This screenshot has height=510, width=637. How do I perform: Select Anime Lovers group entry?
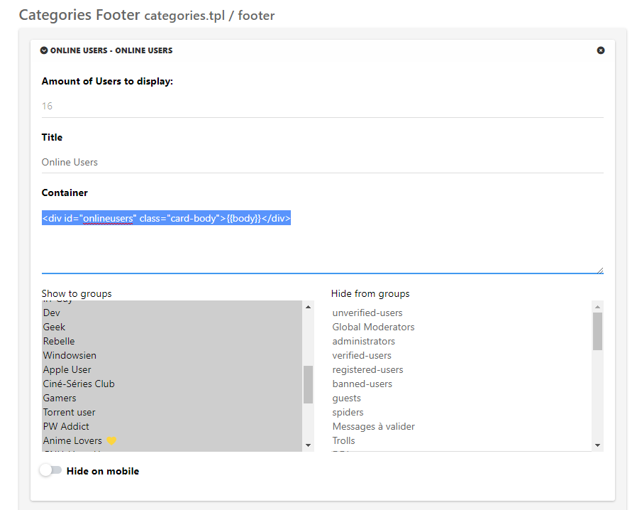[72, 440]
